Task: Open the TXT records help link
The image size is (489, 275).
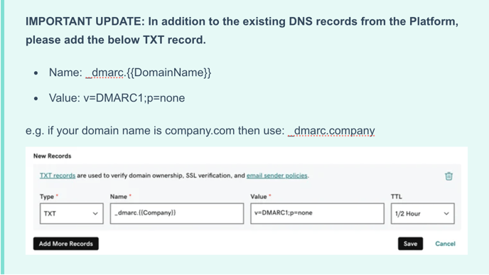Action: click(58, 176)
